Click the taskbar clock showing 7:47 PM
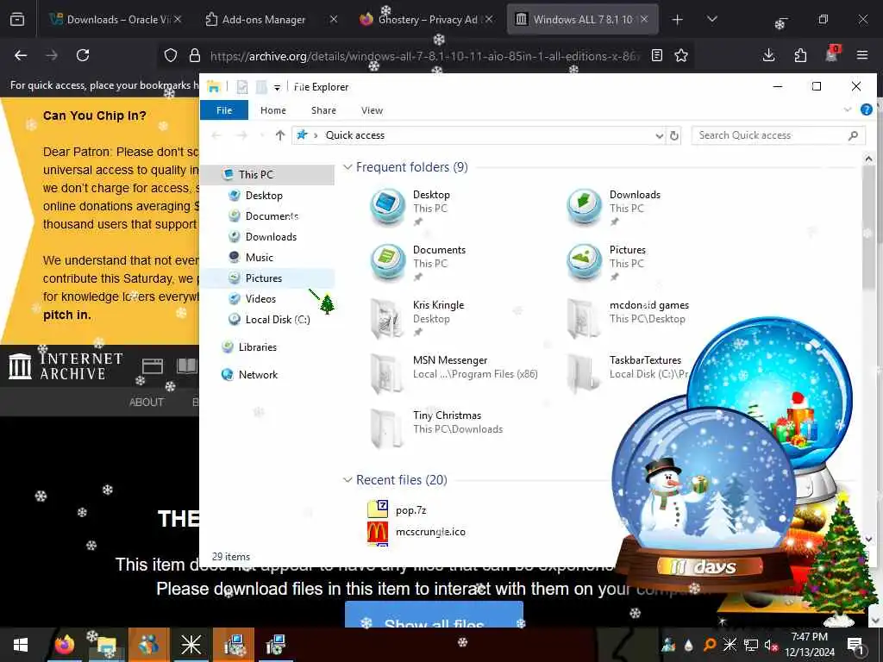The image size is (883, 662). tap(809, 645)
